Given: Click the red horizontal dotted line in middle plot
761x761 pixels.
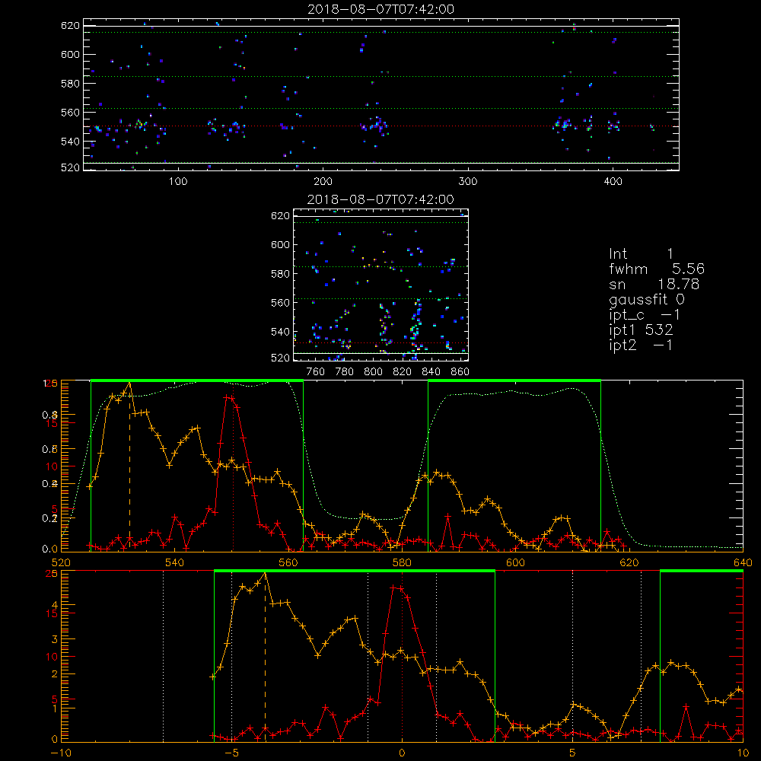Looking at the screenshot, I should [381, 343].
